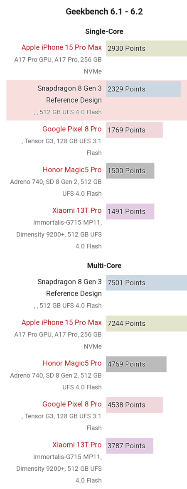This screenshot has width=187, height=489.
Task: Click the 7244 Points bar
Action: (x=146, y=323)
